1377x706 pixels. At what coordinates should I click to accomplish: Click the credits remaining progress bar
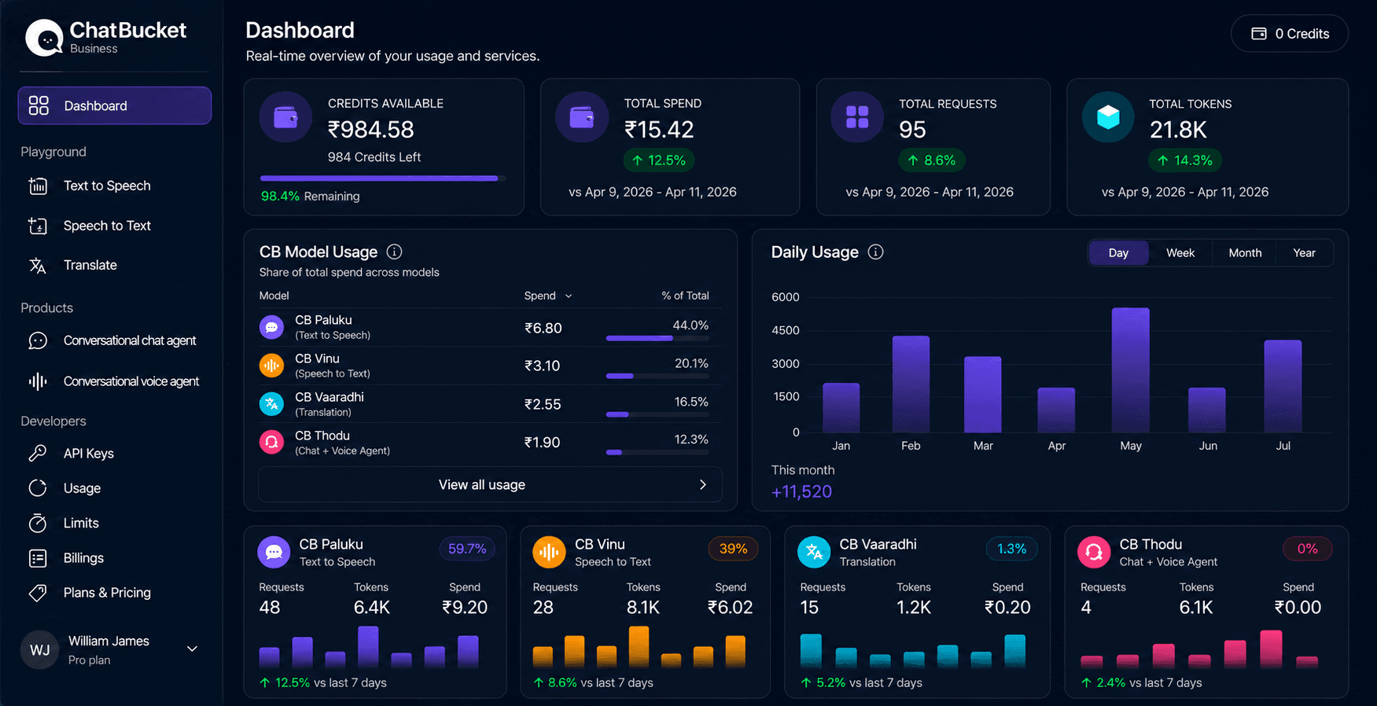382,178
